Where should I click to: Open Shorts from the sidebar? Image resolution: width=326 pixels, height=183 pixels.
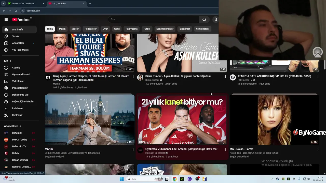coord(19,36)
